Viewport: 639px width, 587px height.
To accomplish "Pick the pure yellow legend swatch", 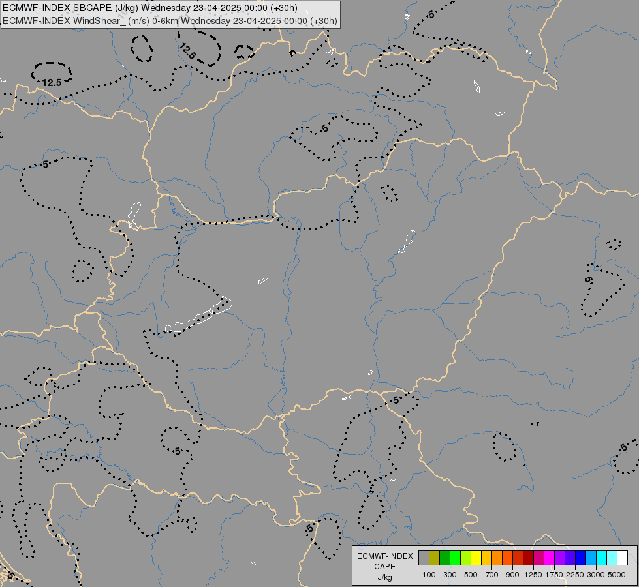I will [476, 558].
